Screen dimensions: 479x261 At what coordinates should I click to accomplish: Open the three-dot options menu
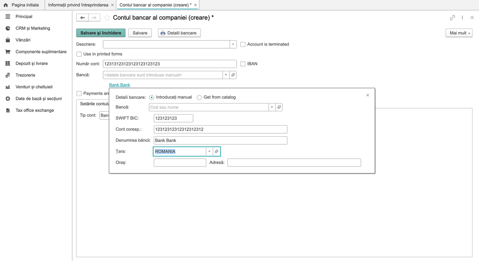click(x=463, y=18)
